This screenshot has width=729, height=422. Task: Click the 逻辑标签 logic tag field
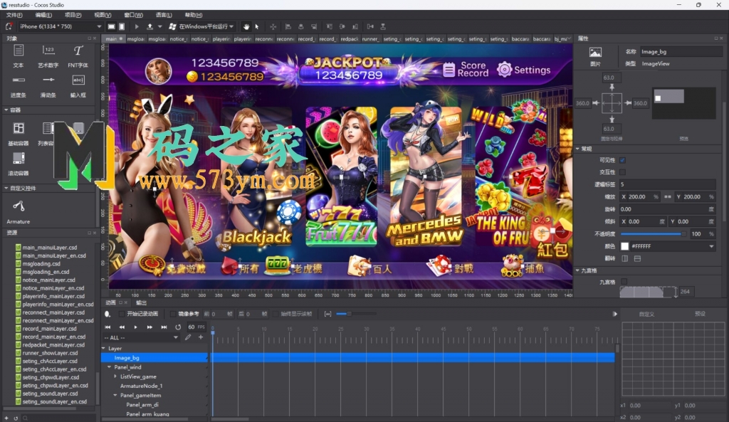667,184
